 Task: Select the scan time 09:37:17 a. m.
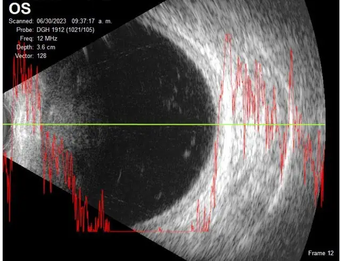click(92, 21)
